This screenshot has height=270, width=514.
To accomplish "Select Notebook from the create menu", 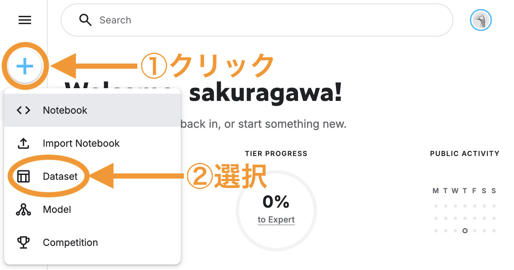I will pyautogui.click(x=64, y=110).
